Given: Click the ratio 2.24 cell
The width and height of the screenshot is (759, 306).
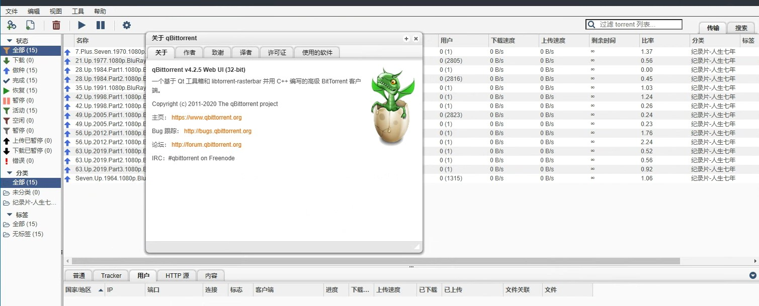Looking at the screenshot, I should [664, 142].
